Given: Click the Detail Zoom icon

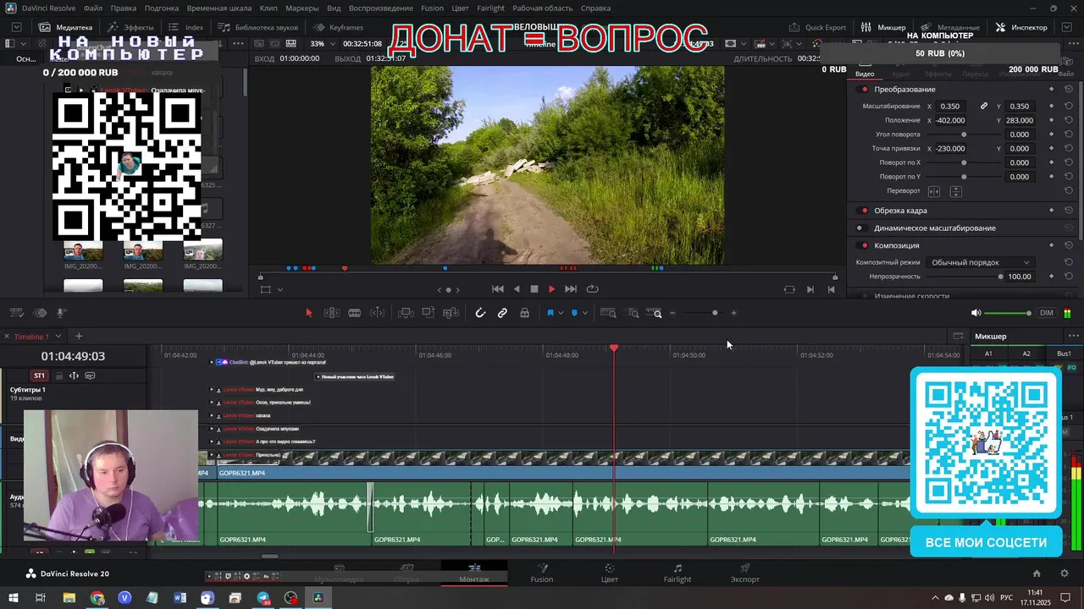Looking at the screenshot, I should [633, 313].
